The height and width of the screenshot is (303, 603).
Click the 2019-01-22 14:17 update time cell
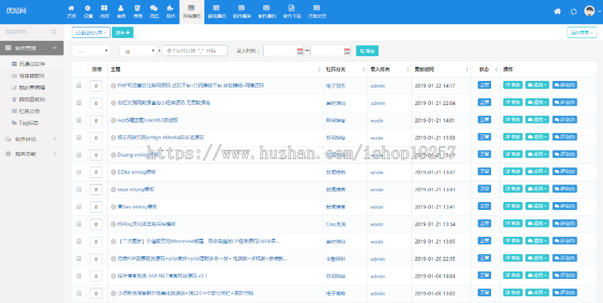click(x=435, y=86)
